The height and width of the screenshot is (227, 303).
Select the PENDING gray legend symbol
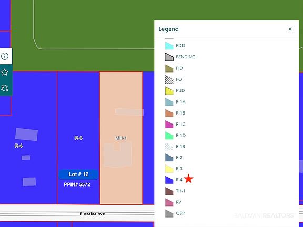click(169, 57)
